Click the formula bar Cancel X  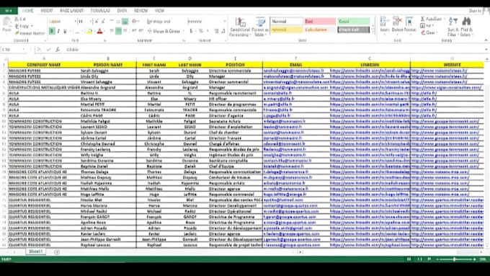pyautogui.click(x=39, y=50)
